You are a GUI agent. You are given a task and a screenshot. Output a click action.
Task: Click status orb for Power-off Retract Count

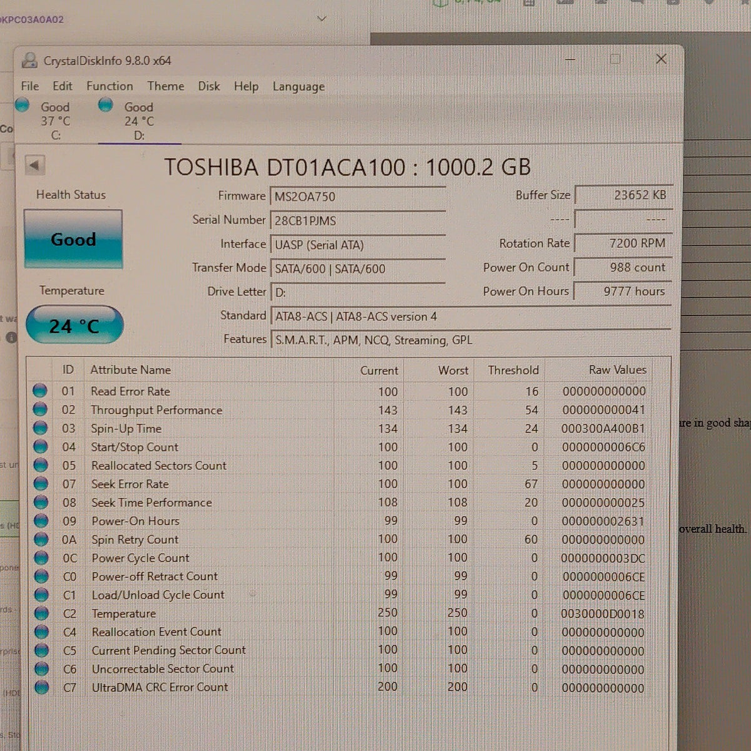[41, 576]
